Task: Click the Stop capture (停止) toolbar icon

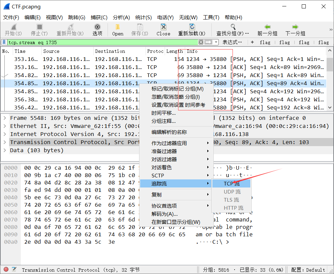Action: [39, 27]
